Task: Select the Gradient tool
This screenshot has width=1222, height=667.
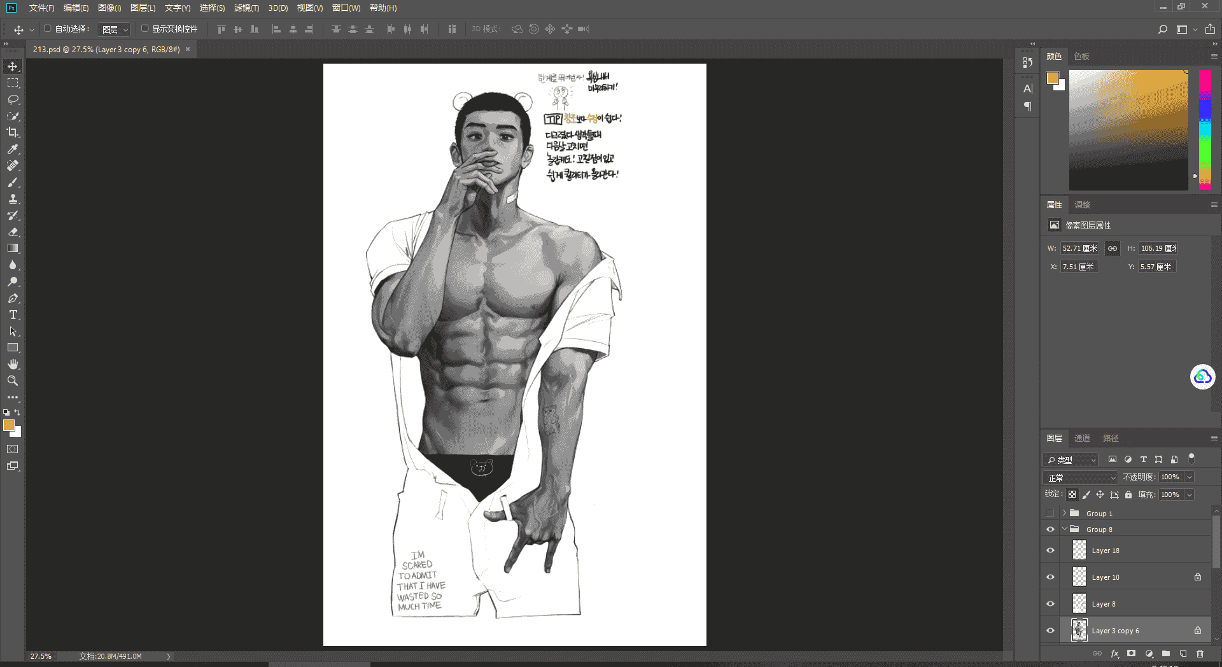Action: tap(13, 248)
